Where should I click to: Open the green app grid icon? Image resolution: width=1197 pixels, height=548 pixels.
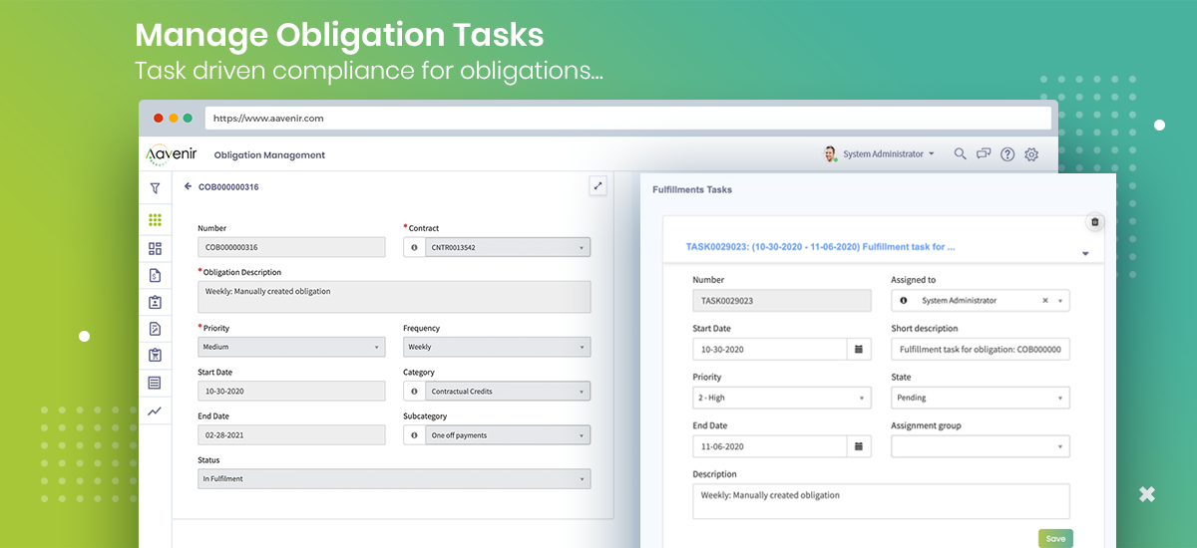tap(155, 220)
